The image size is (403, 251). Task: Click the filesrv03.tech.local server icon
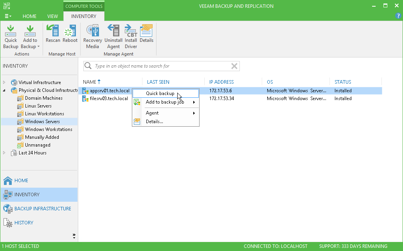[x=85, y=99]
